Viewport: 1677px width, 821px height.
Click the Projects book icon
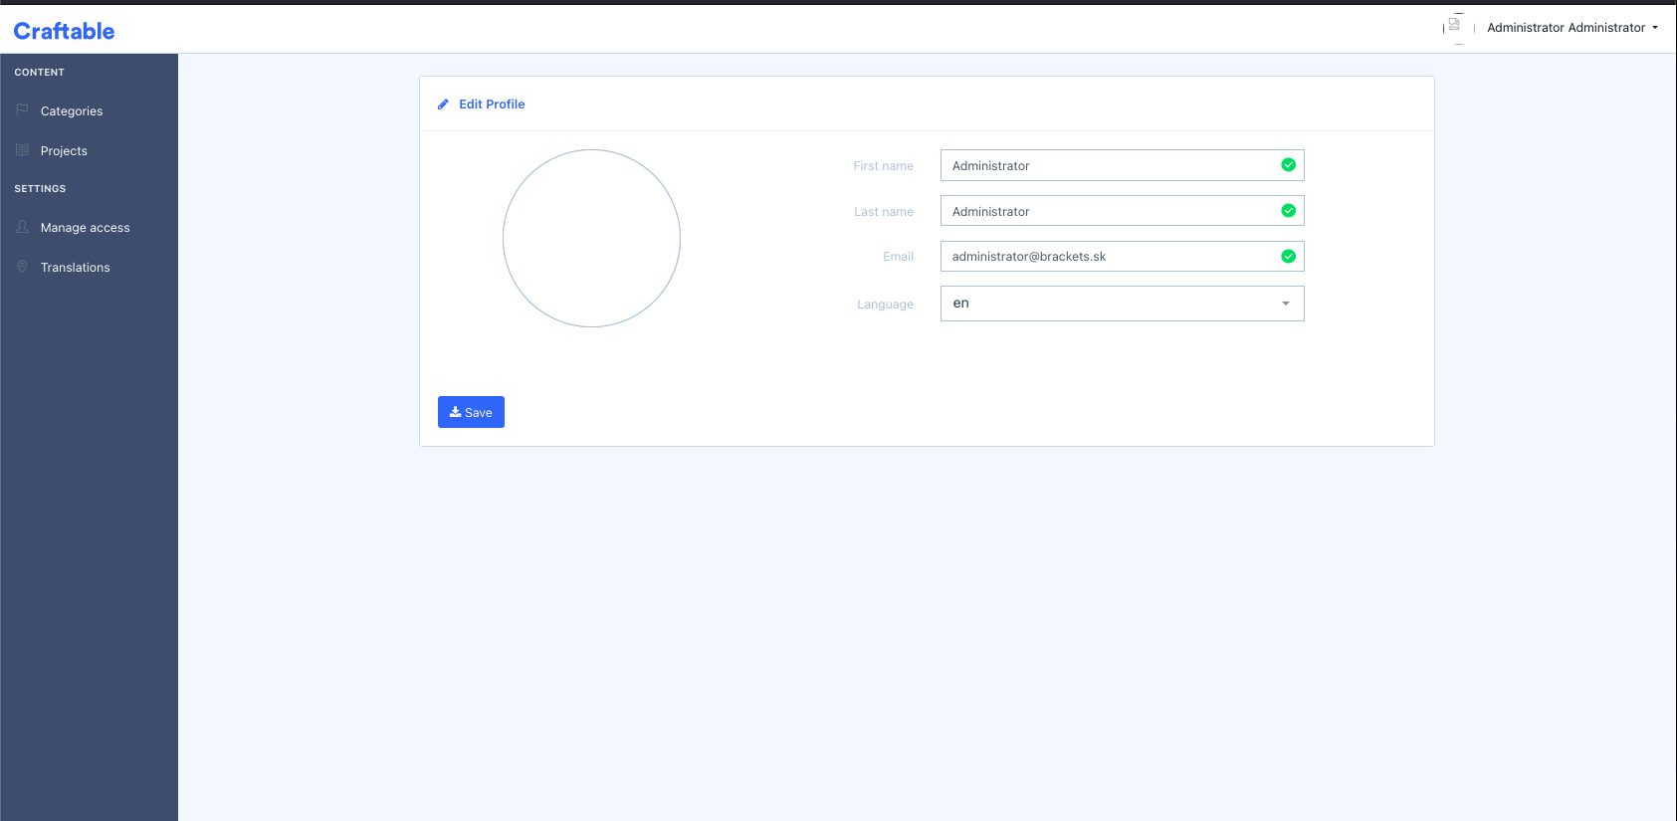pos(22,150)
